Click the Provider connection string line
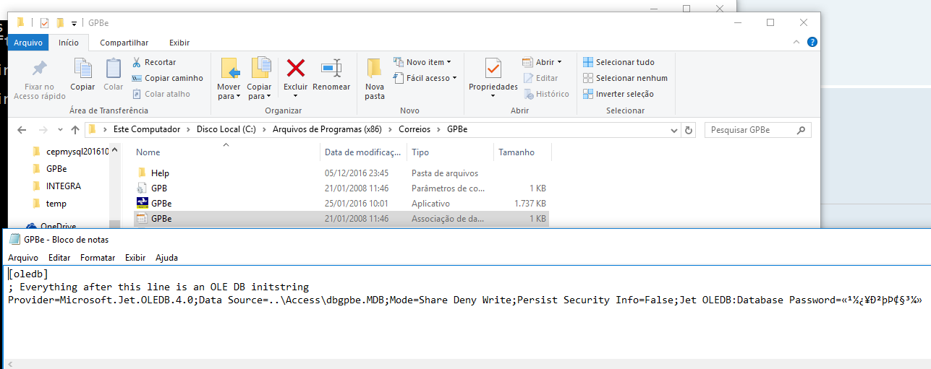 [x=465, y=300]
